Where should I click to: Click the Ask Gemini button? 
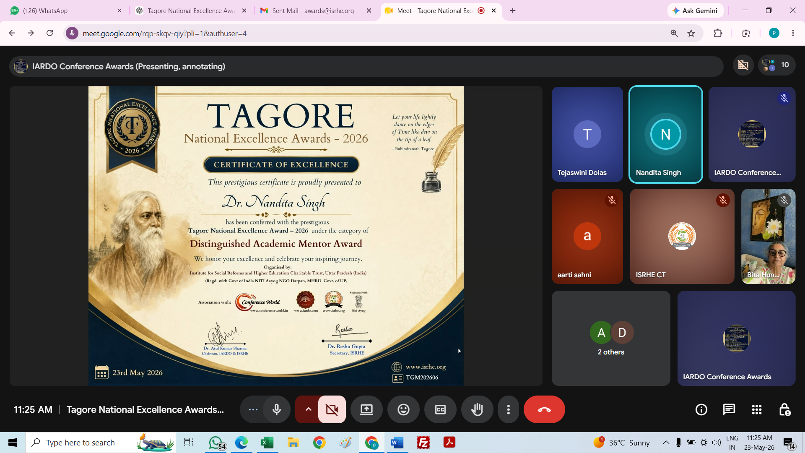pos(695,10)
